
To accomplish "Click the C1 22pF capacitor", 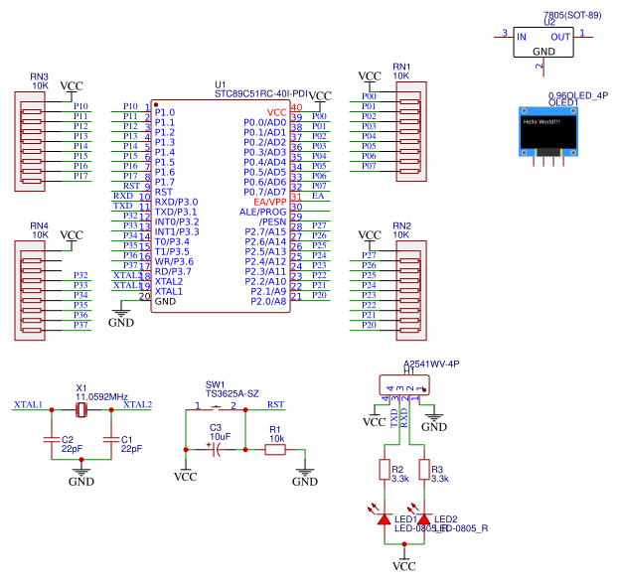I will 110,438.
